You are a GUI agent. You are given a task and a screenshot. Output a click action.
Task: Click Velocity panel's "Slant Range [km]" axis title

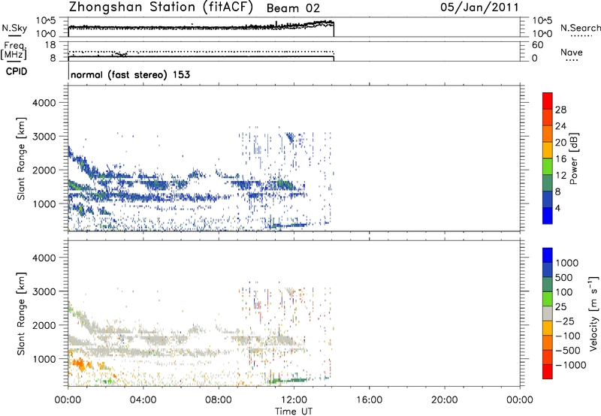(x=21, y=314)
